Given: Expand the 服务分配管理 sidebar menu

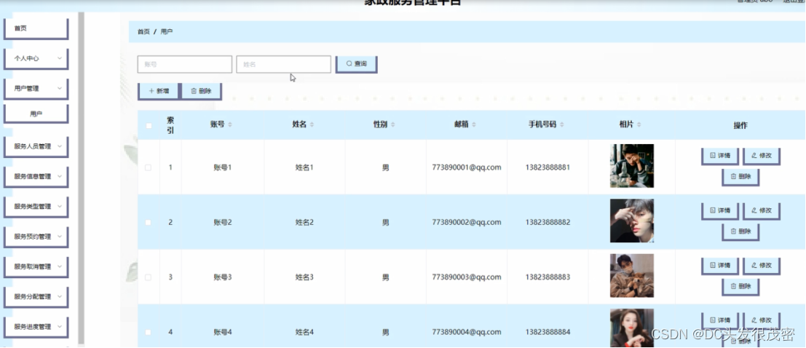Looking at the screenshot, I should pyautogui.click(x=36, y=296).
